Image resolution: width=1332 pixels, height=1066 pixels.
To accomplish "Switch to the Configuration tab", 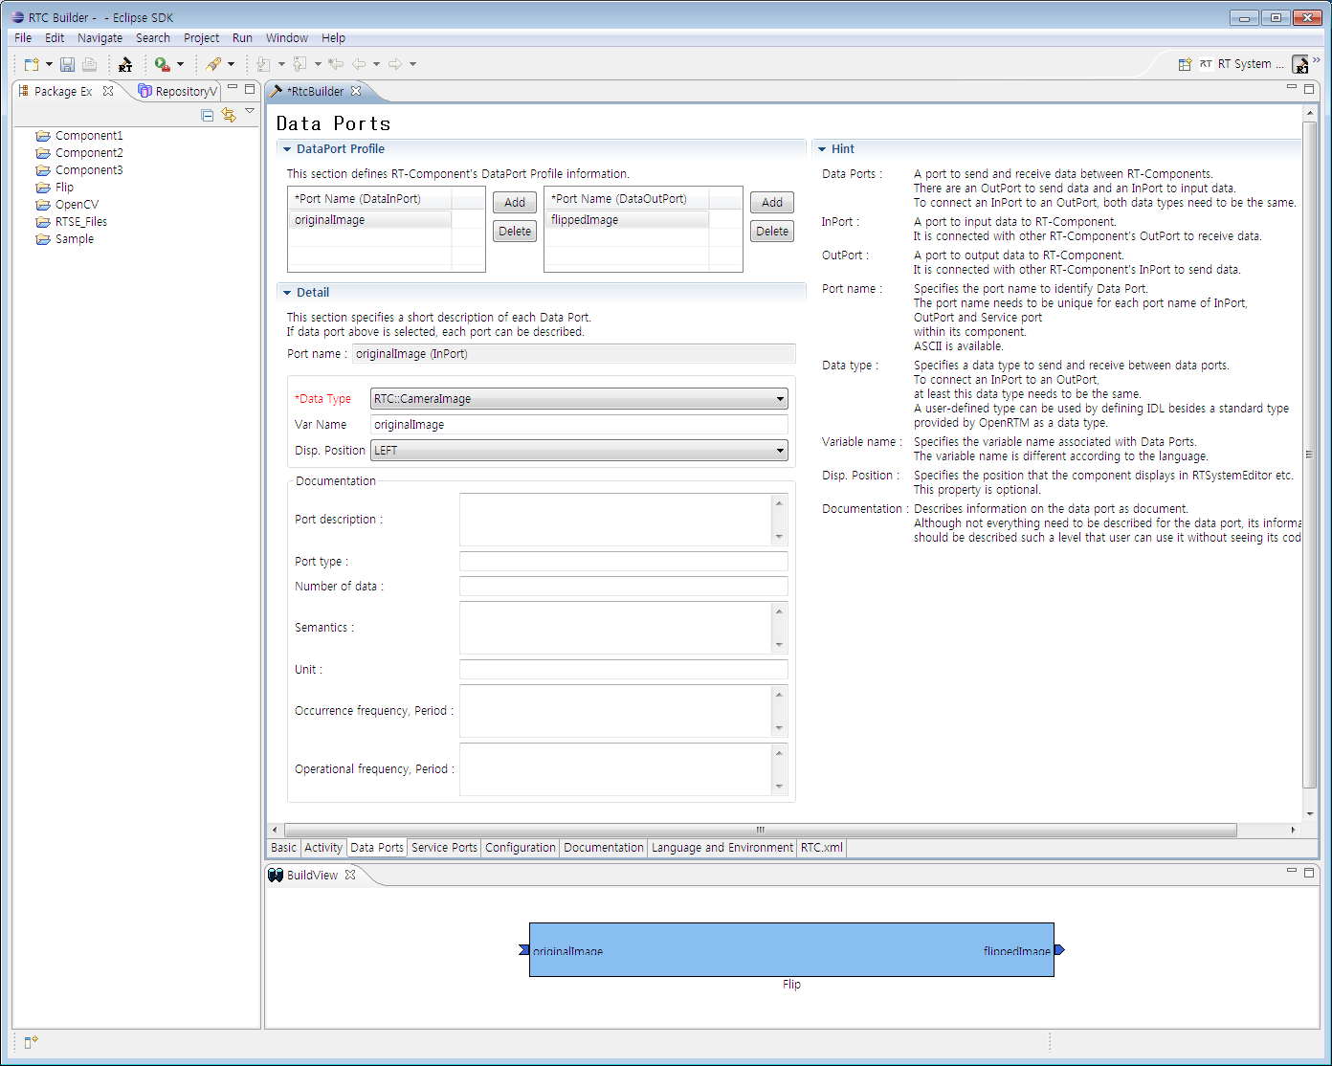I will [x=520, y=848].
